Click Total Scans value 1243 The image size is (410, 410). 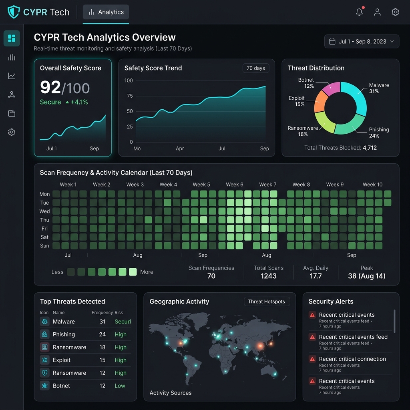(x=269, y=276)
